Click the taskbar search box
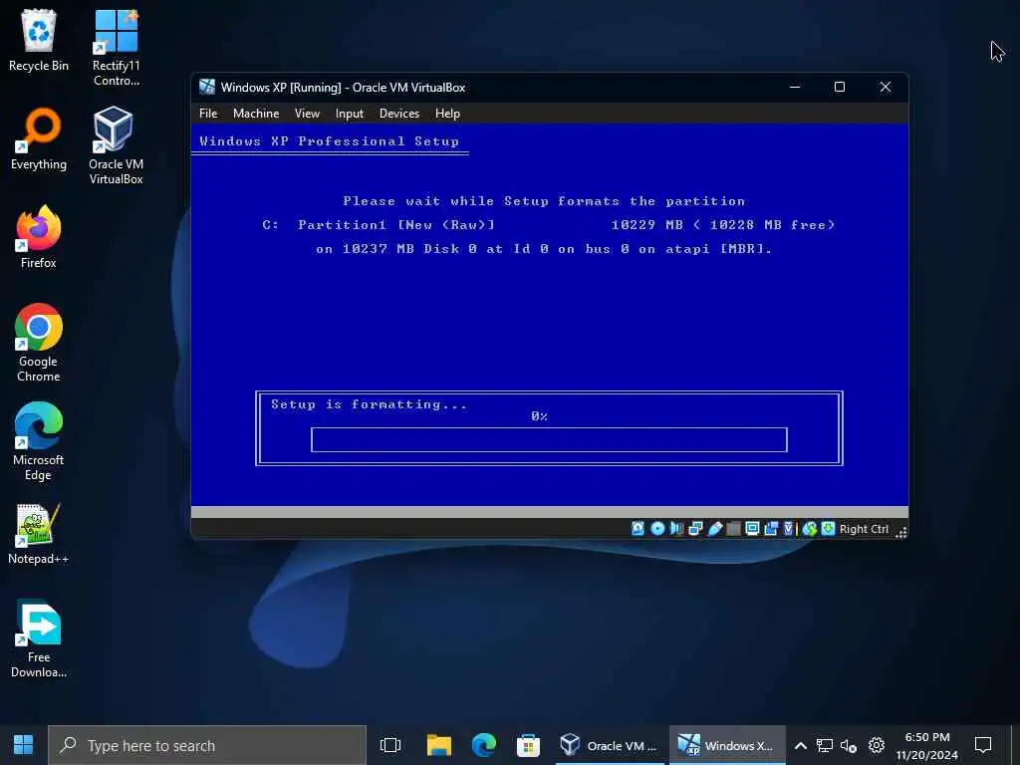The width and height of the screenshot is (1020, 765). click(207, 745)
